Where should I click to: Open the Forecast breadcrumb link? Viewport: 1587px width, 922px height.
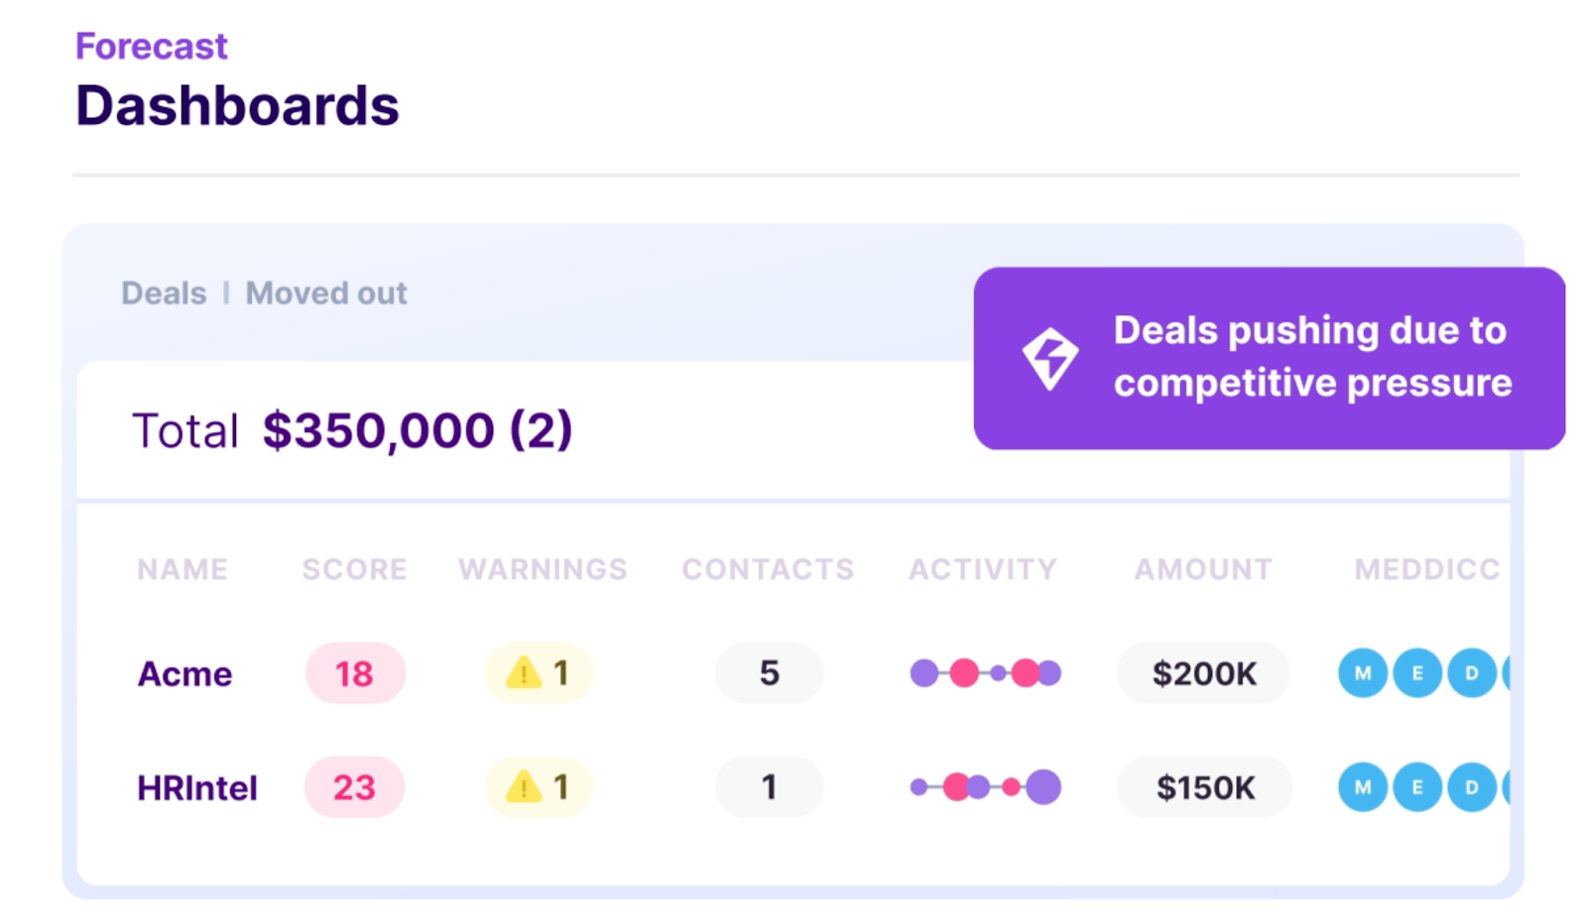click(x=152, y=47)
